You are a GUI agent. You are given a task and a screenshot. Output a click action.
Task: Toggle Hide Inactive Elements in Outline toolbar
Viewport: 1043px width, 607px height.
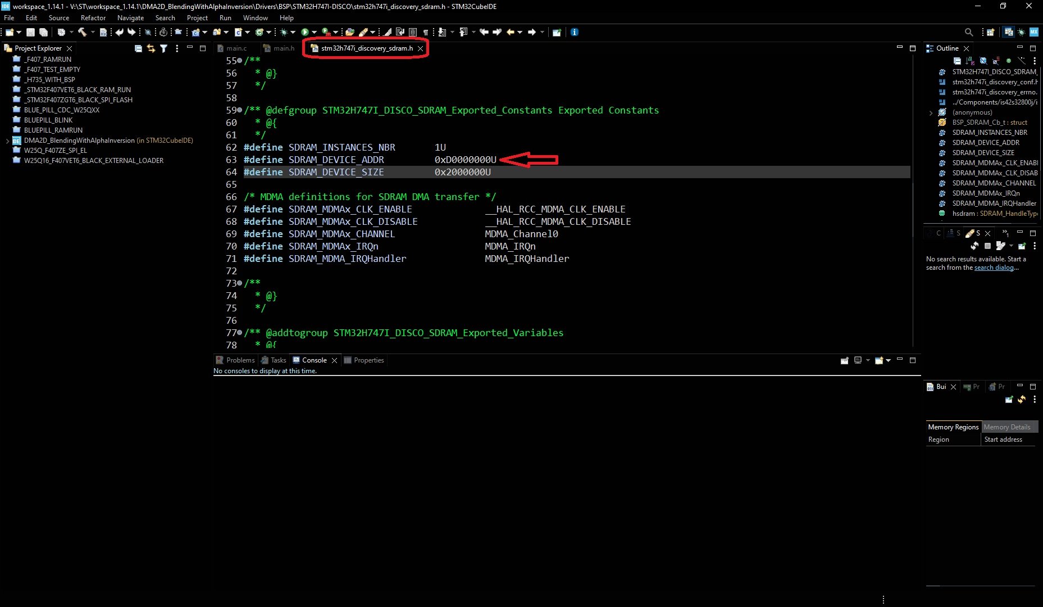click(1022, 61)
